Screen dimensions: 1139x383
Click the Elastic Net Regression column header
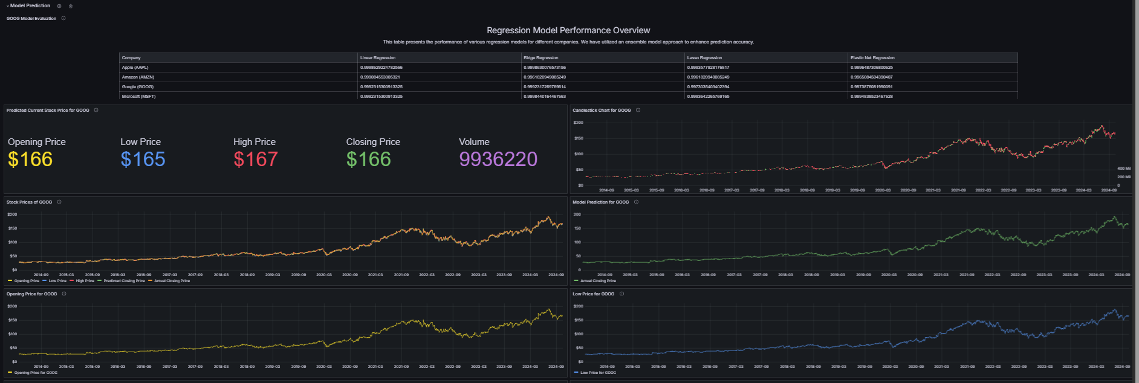pyautogui.click(x=872, y=58)
